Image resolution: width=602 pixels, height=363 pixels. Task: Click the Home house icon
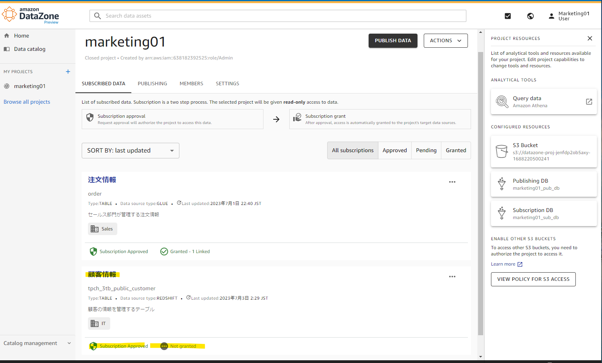pos(7,36)
